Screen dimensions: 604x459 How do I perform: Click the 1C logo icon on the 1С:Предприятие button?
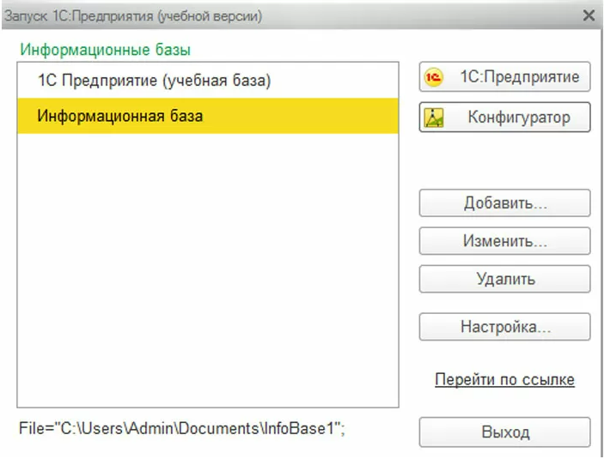[x=434, y=77]
